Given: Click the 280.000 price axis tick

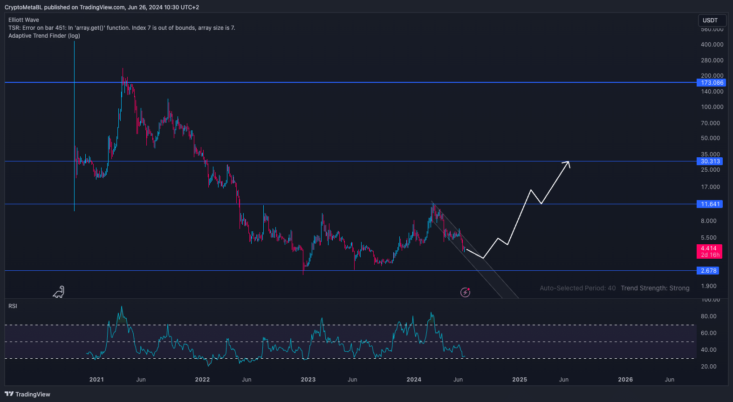Looking at the screenshot, I should [x=712, y=60].
